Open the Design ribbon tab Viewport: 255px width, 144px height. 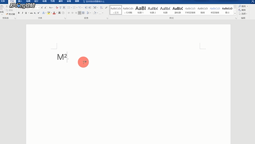(x=36, y=1)
